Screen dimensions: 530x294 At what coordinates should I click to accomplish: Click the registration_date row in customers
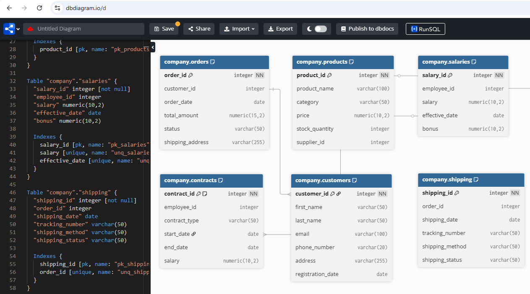(x=342, y=274)
